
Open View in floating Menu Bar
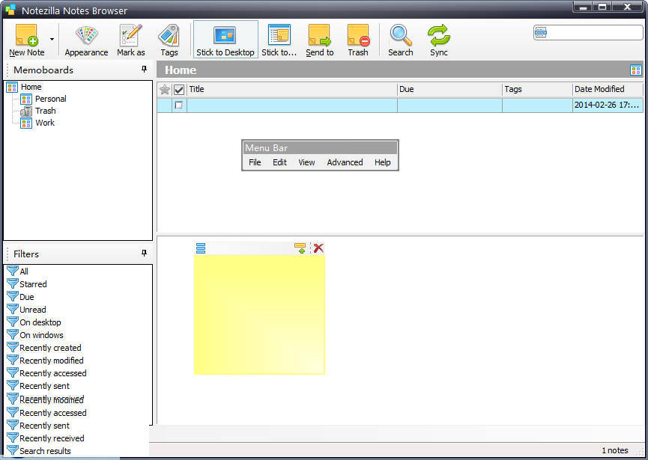tap(306, 162)
